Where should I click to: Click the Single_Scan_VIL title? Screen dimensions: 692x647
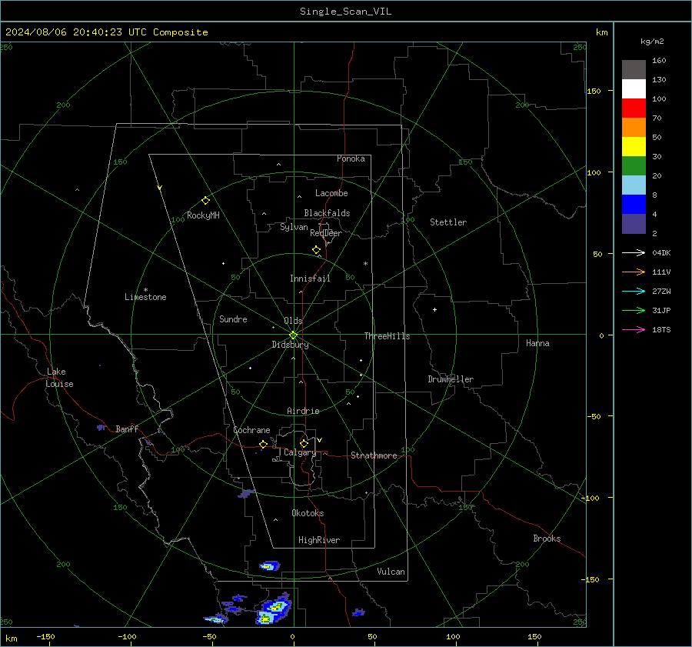[345, 12]
